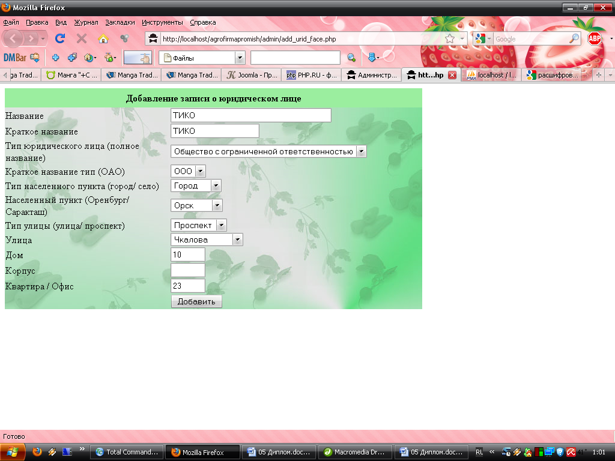
Task: Open the Закладки menu
Action: (120, 22)
